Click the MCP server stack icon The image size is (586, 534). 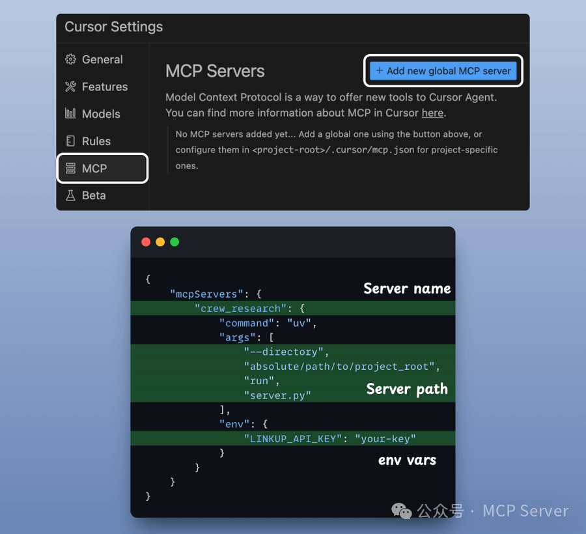pyautogui.click(x=70, y=168)
